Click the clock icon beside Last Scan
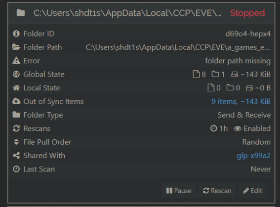 click(x=16, y=169)
